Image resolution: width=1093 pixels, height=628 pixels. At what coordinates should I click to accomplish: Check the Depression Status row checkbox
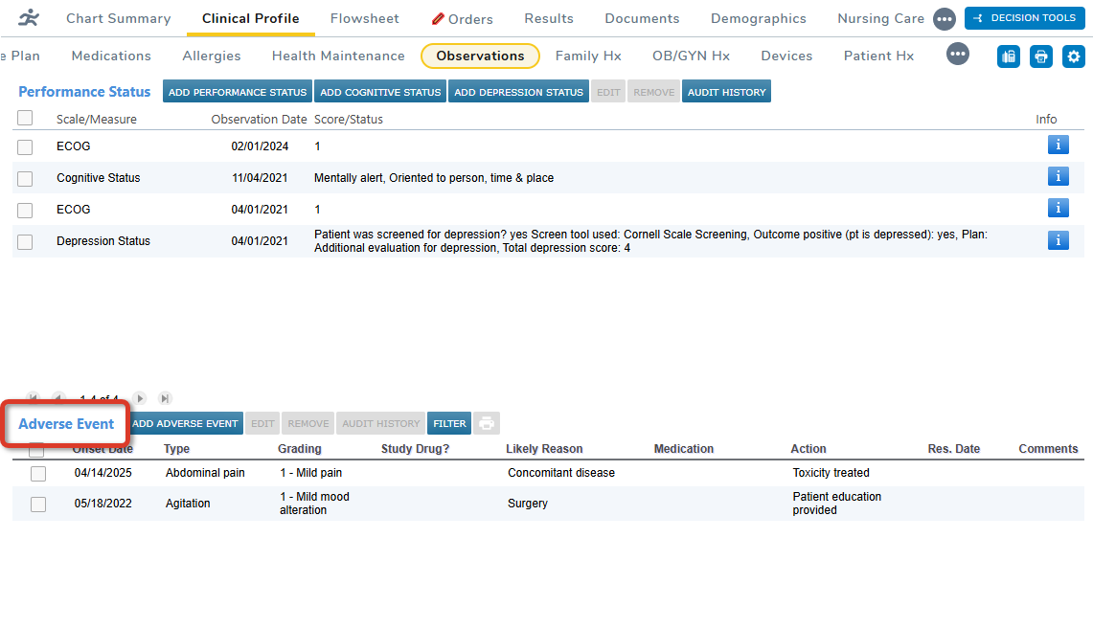pyautogui.click(x=25, y=242)
